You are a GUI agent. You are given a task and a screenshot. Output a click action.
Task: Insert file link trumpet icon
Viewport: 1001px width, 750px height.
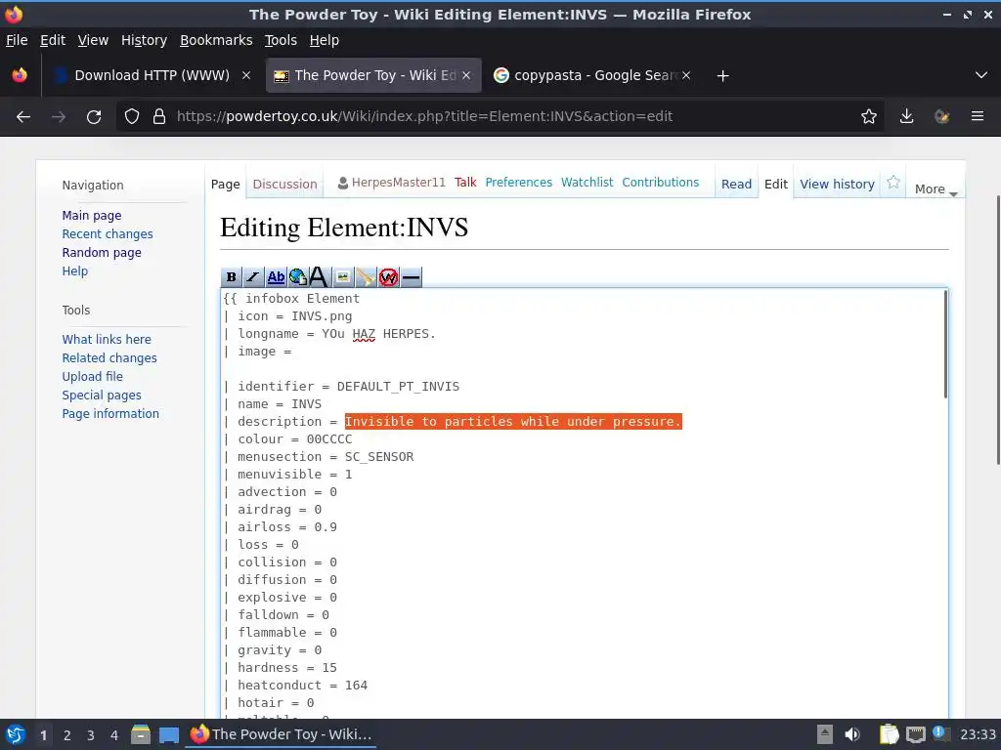[366, 276]
